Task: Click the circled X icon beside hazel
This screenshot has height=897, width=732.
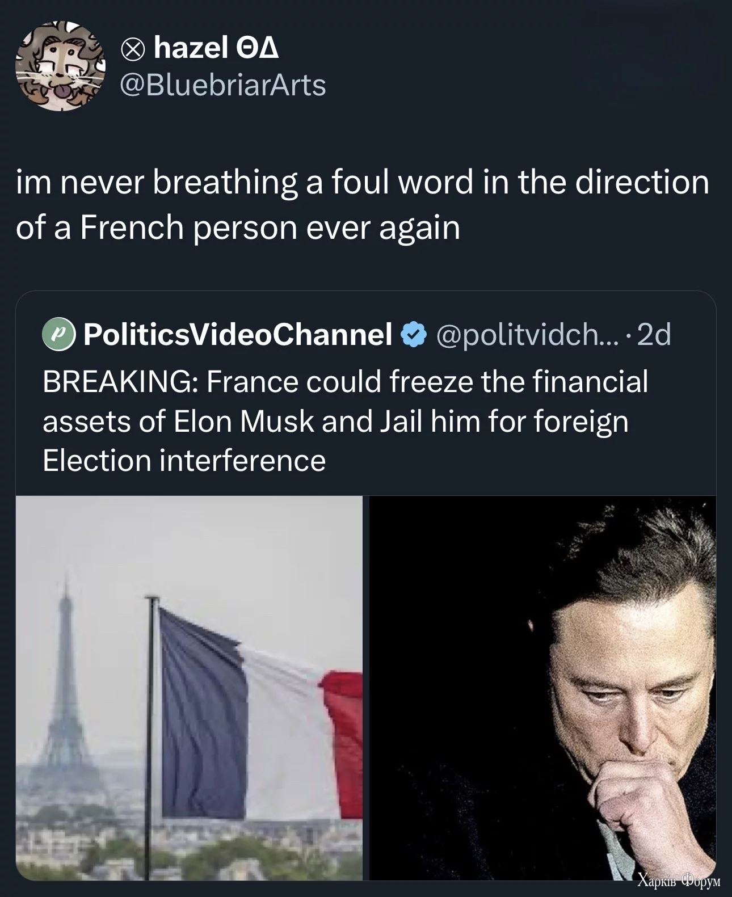Action: (132, 51)
